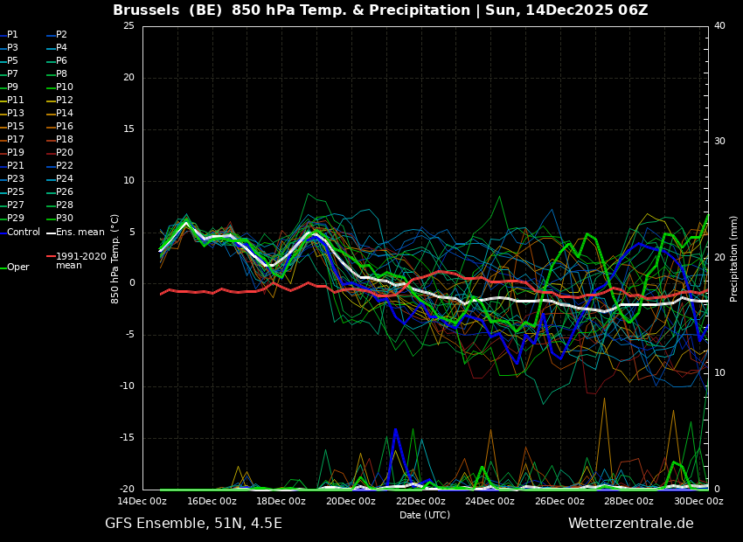Click the Brussels chart title
Screen dimensions: 743x542
tap(380, 10)
